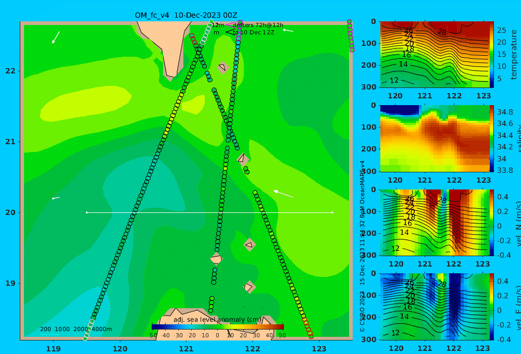Click the "drifters 72h@12h" legend text
The height and width of the screenshot is (354, 521).
[x=258, y=25]
